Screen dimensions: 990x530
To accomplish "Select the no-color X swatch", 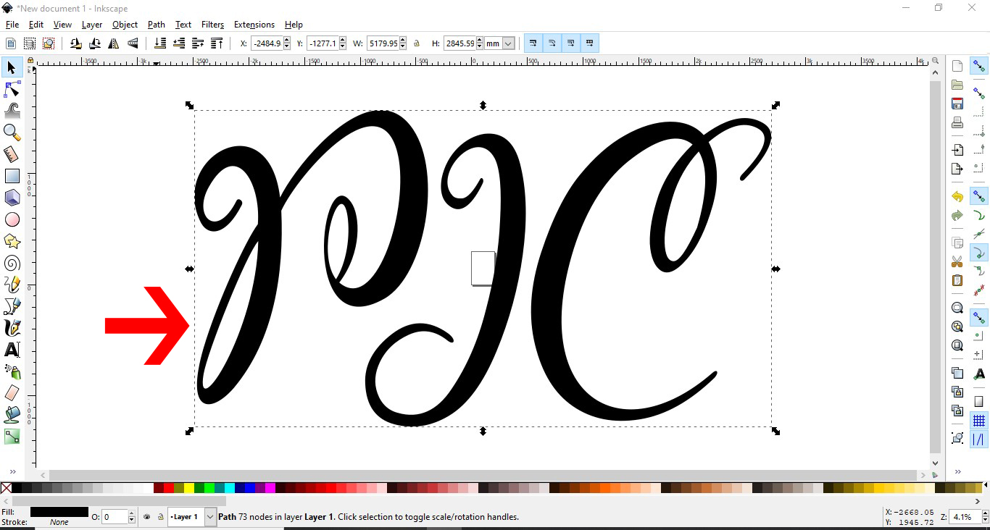I will point(6,488).
